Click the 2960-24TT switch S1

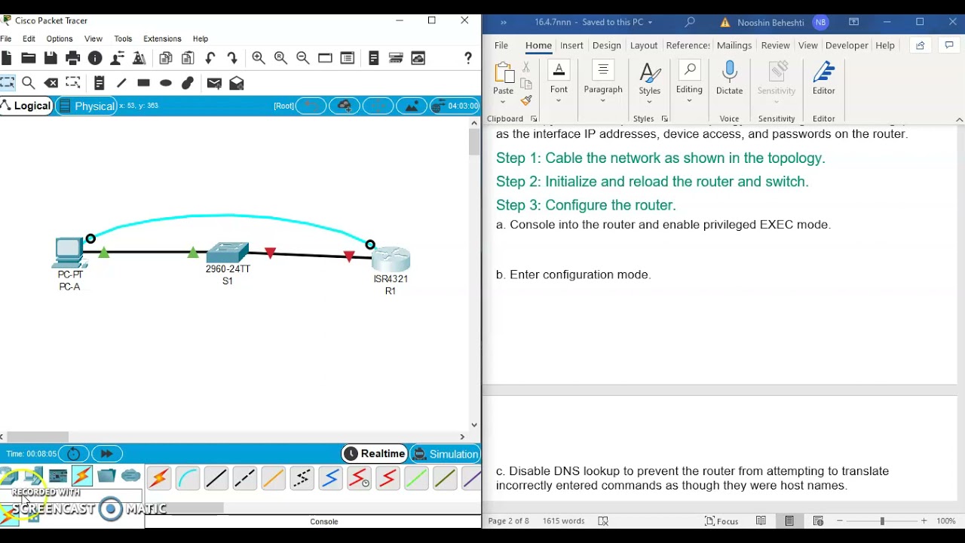coord(228,252)
